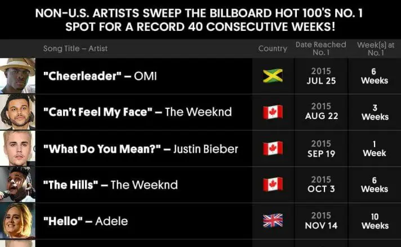Open Adele's photo thumbnail

click(x=17, y=221)
